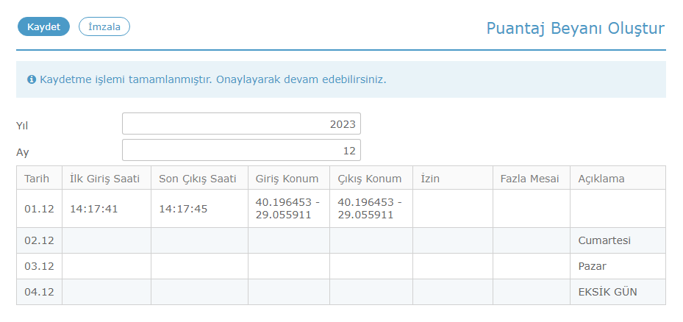The image size is (683, 322).
Task: Click the Kaydet button
Action: [43, 26]
